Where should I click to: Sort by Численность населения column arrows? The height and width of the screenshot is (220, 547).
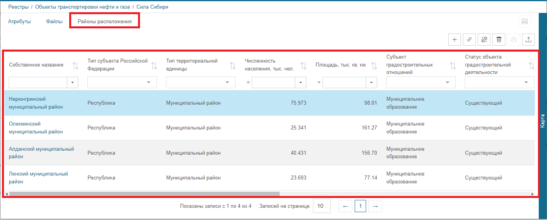tap(303, 65)
